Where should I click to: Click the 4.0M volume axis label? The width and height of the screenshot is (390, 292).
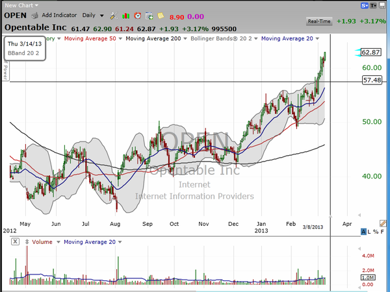click(368, 256)
